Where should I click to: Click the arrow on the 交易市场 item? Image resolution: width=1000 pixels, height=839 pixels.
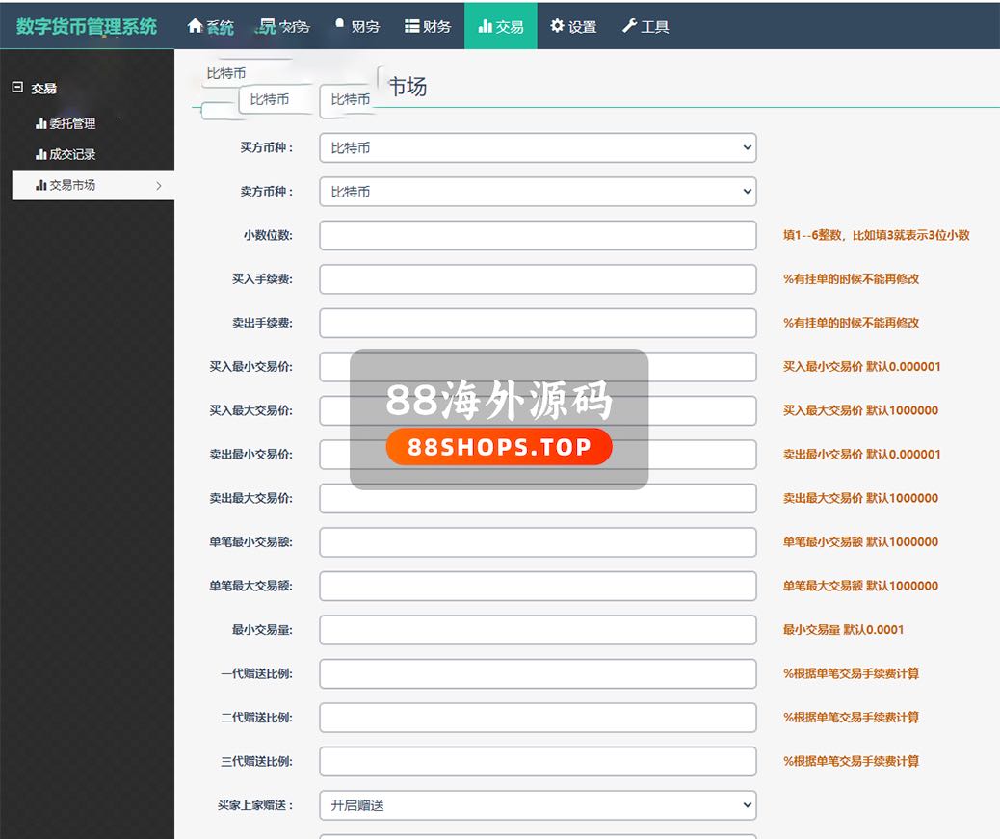pos(159,185)
